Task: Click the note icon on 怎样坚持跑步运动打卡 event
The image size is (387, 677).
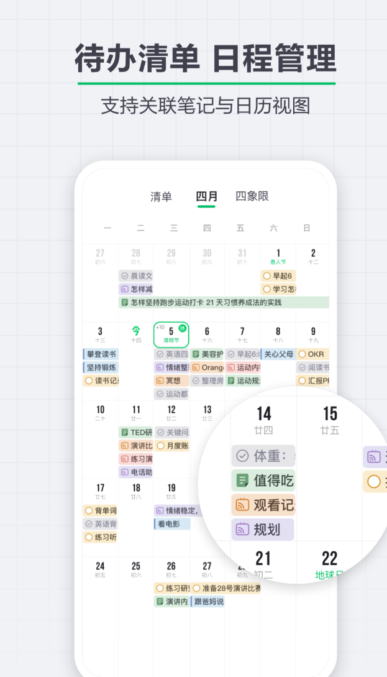Action: (x=125, y=302)
